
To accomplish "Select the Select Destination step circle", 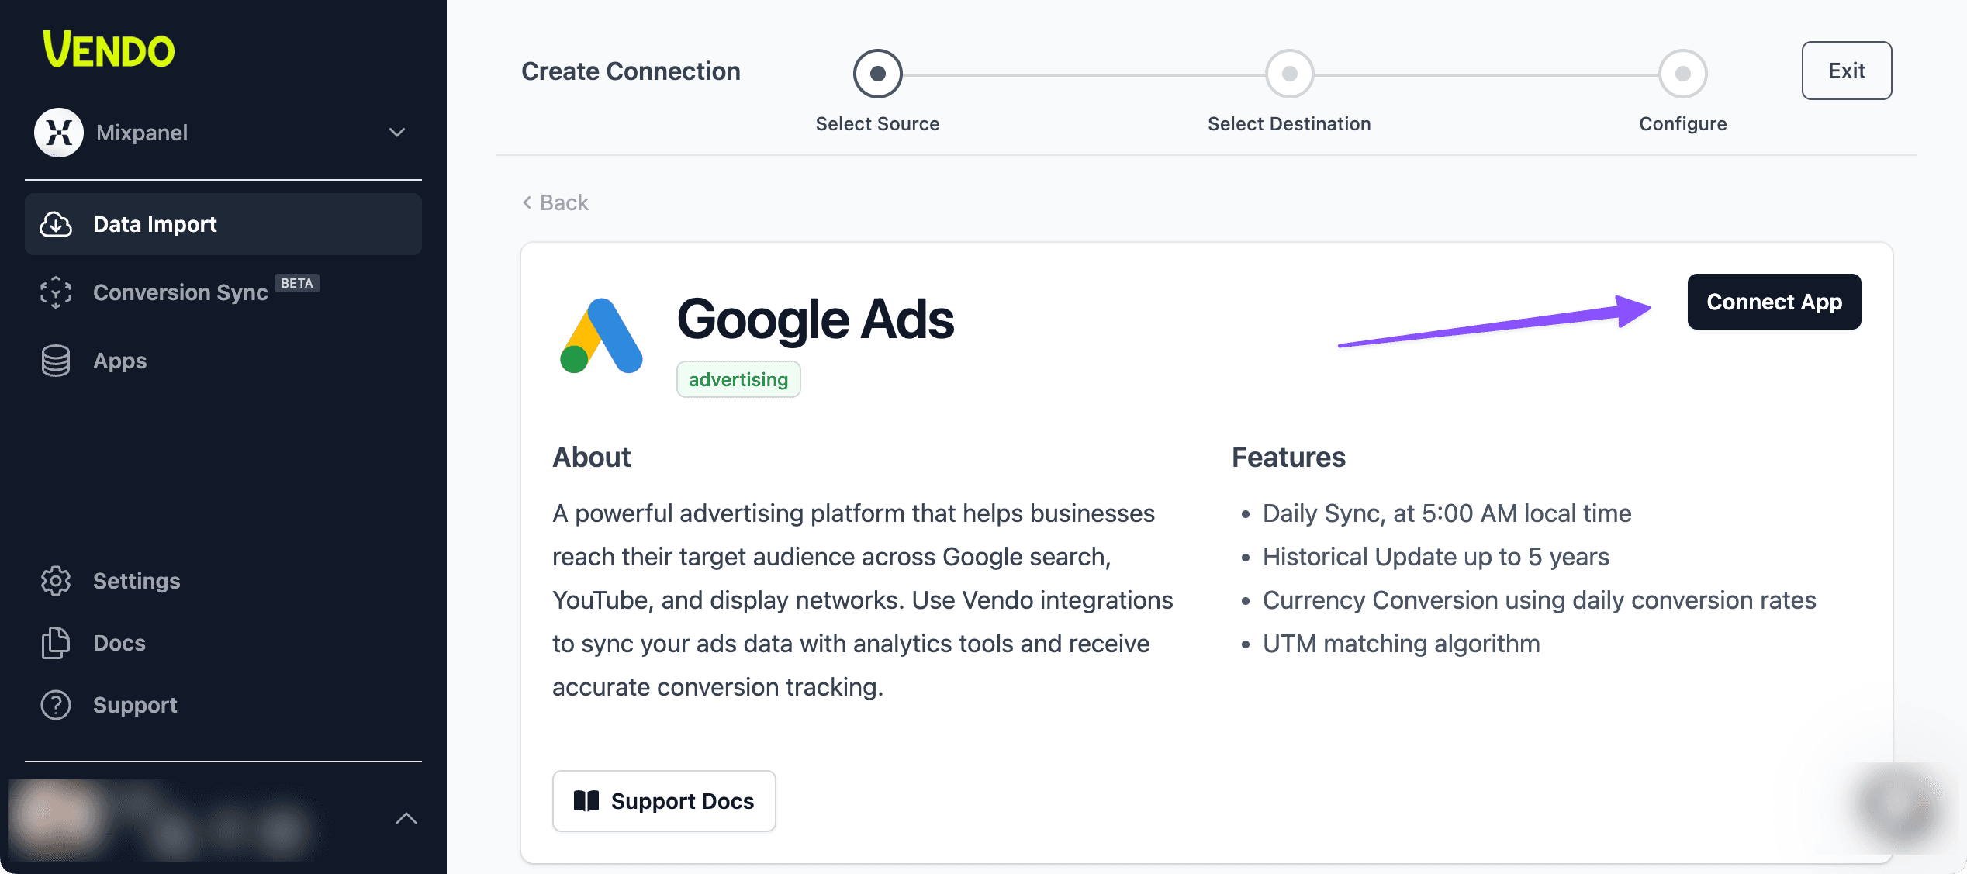I will tap(1289, 74).
